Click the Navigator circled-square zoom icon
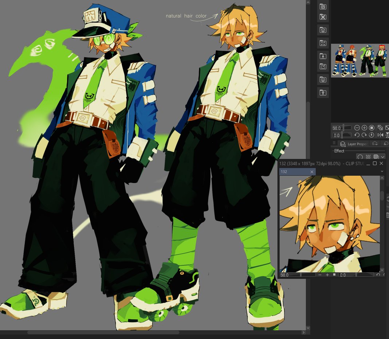The image size is (389, 339). [372, 128]
